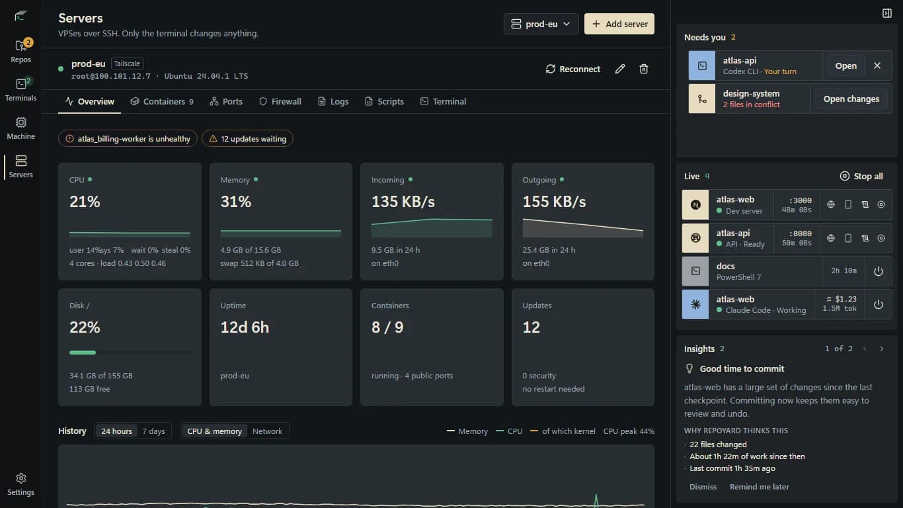The width and height of the screenshot is (903, 508).
Task: Open Settings at the sidebar bottom
Action: point(20,484)
